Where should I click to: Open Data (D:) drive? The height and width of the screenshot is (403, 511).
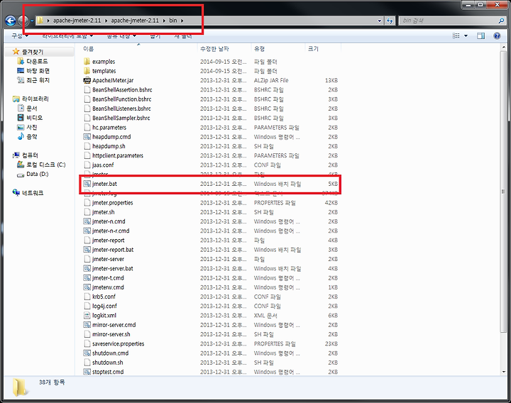(x=37, y=174)
